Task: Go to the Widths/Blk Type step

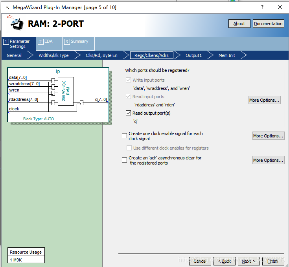Action: click(53, 55)
